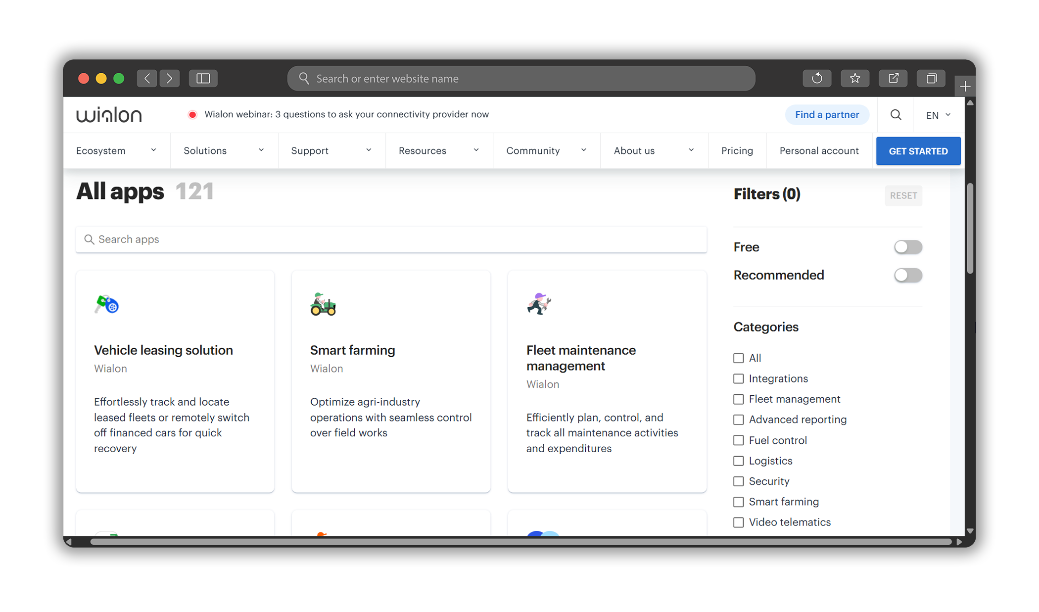Click the Fleet maintenance description text
The width and height of the screenshot is (1039, 612).
(x=602, y=433)
